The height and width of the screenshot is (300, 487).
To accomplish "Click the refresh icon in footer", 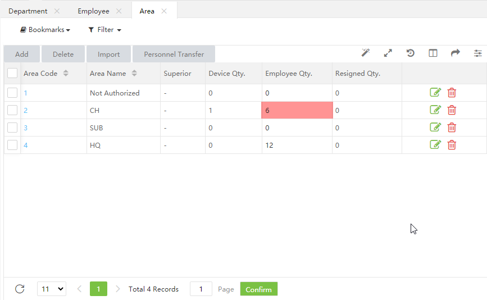I will pyautogui.click(x=20, y=289).
